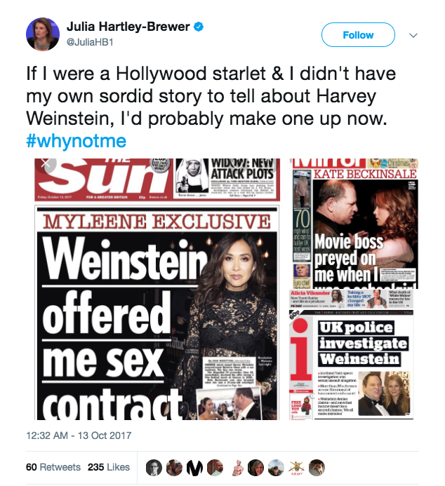This screenshot has width=445, height=486.
Task: Open the @JuliaHB1 handle link
Action: pyautogui.click(x=90, y=42)
